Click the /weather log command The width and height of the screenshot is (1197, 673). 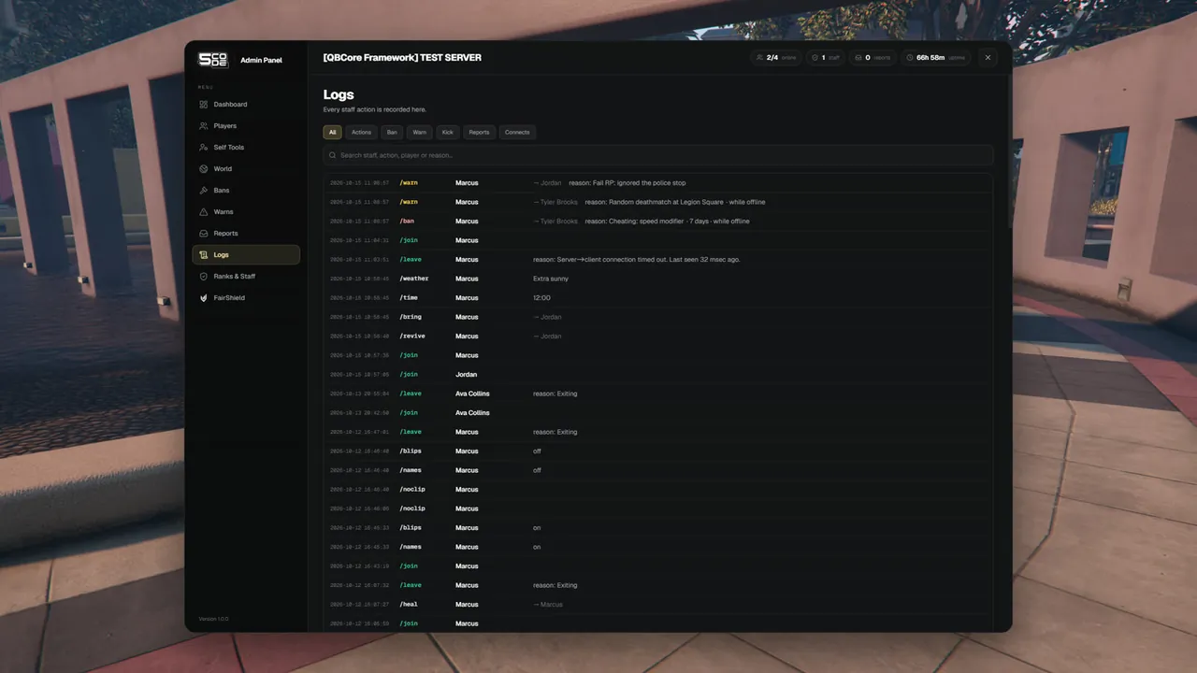coord(414,279)
